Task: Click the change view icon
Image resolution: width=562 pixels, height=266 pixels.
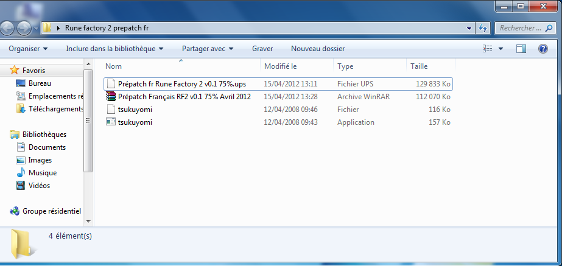Action: (x=487, y=49)
